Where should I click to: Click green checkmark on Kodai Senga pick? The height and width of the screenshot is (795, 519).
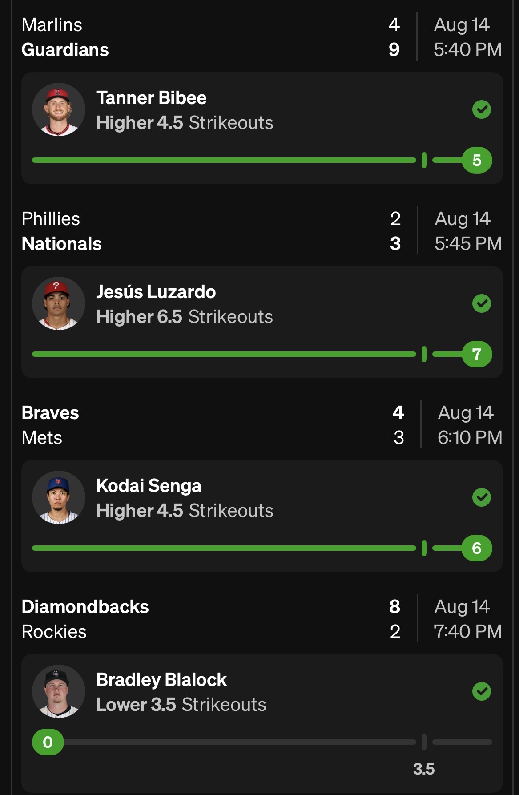[481, 497]
